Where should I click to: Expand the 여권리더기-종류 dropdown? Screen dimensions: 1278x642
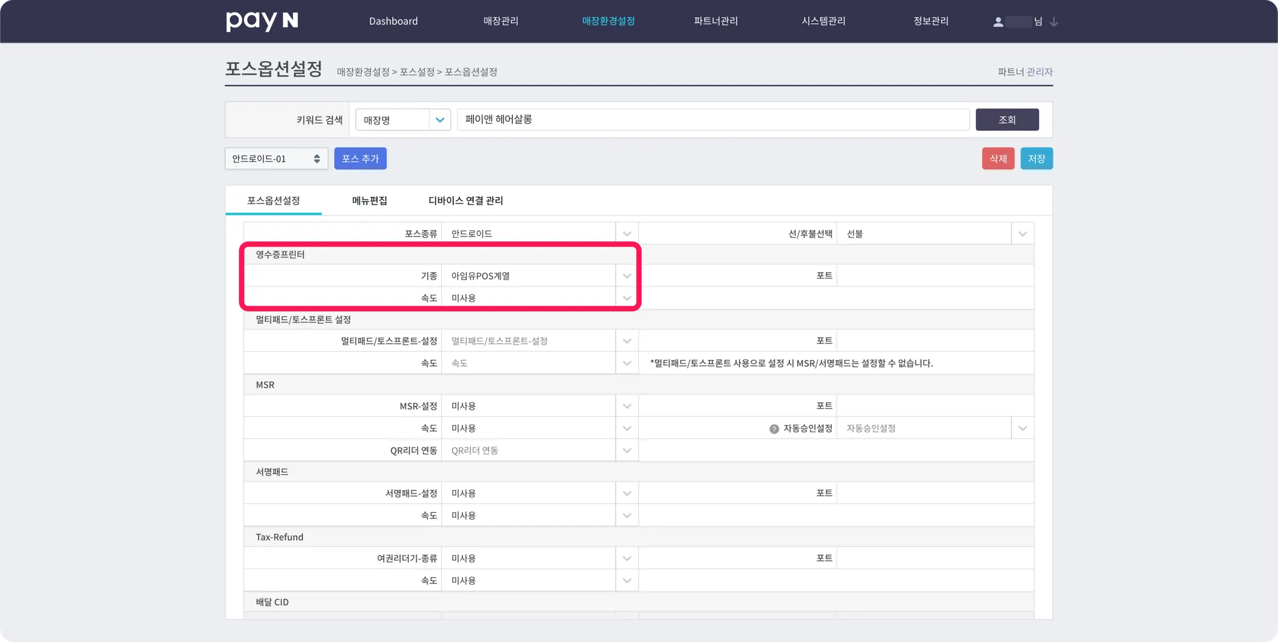[627, 558]
